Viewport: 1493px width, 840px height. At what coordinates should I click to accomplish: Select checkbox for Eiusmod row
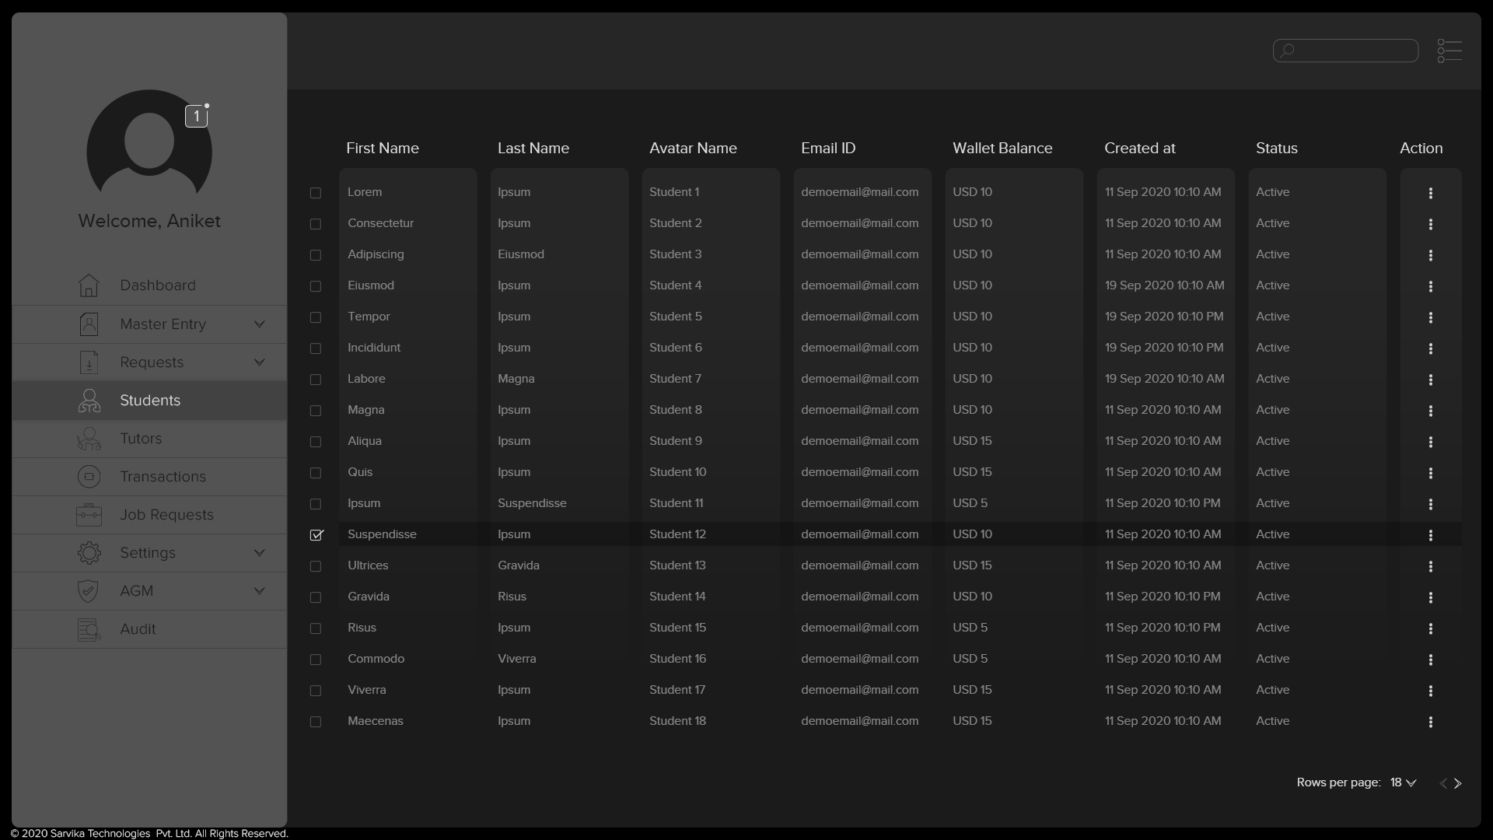click(316, 286)
